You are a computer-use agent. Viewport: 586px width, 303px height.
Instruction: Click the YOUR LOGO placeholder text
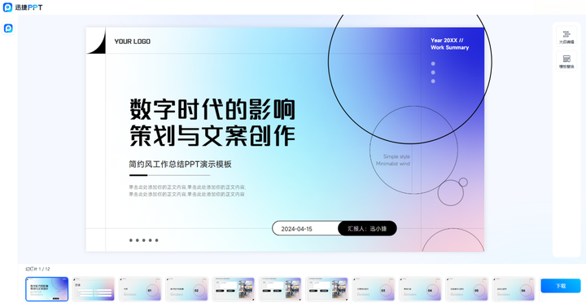tap(133, 42)
